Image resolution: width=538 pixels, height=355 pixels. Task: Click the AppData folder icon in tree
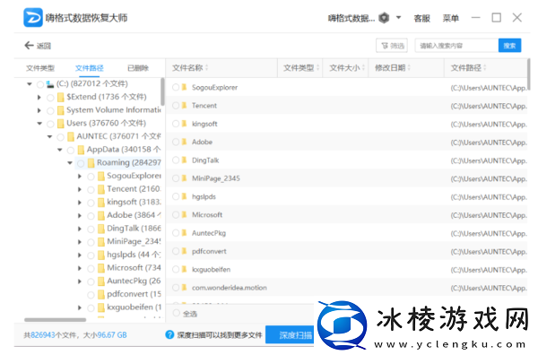pyautogui.click(x=81, y=150)
